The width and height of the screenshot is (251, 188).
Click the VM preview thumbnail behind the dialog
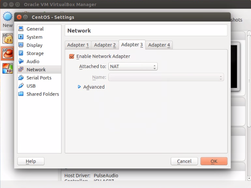coord(236,66)
